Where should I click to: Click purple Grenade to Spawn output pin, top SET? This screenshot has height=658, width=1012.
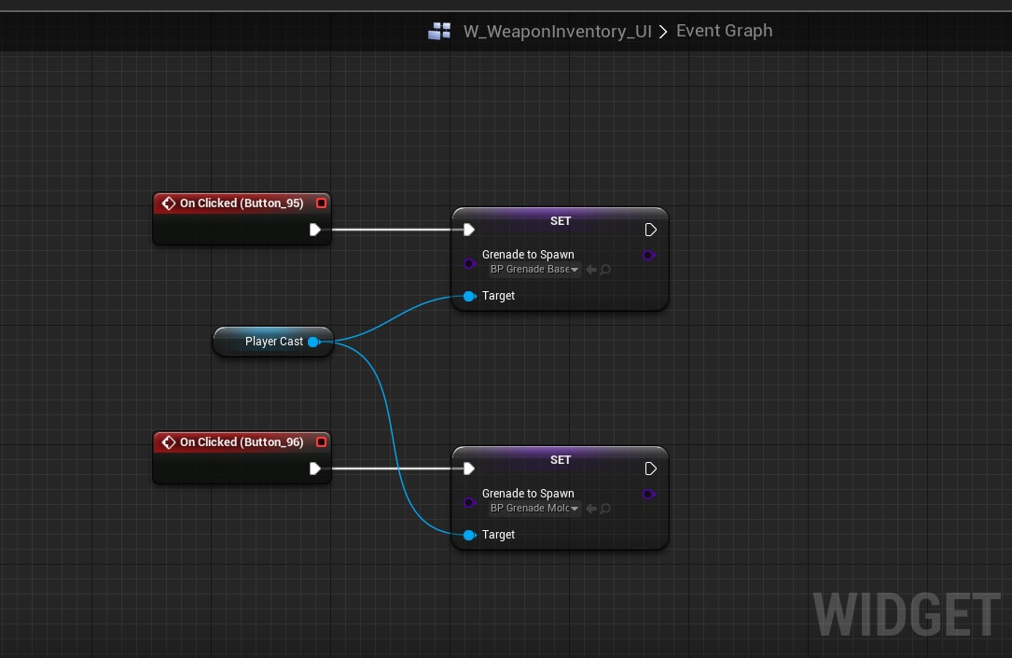[x=648, y=255]
